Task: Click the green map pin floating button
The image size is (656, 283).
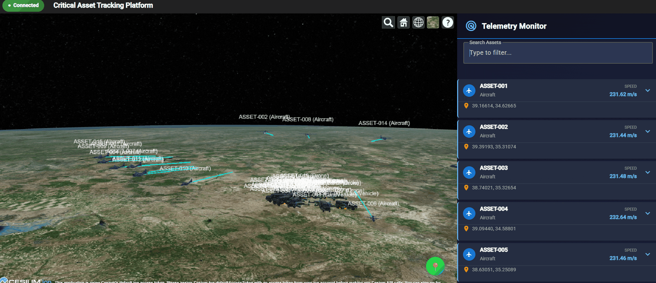Action: pos(435,266)
